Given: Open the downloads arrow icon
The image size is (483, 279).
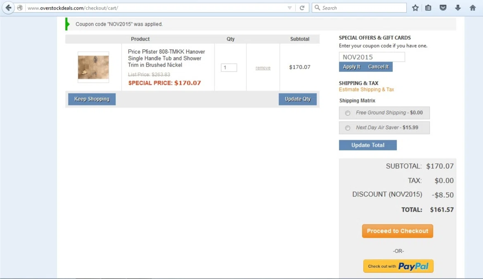Looking at the screenshot, I should [x=458, y=8].
